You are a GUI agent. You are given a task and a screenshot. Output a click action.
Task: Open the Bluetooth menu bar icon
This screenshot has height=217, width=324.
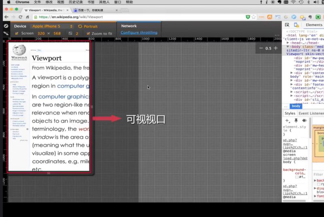point(308,2)
